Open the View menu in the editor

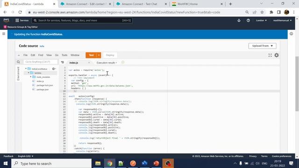tap(49, 55)
